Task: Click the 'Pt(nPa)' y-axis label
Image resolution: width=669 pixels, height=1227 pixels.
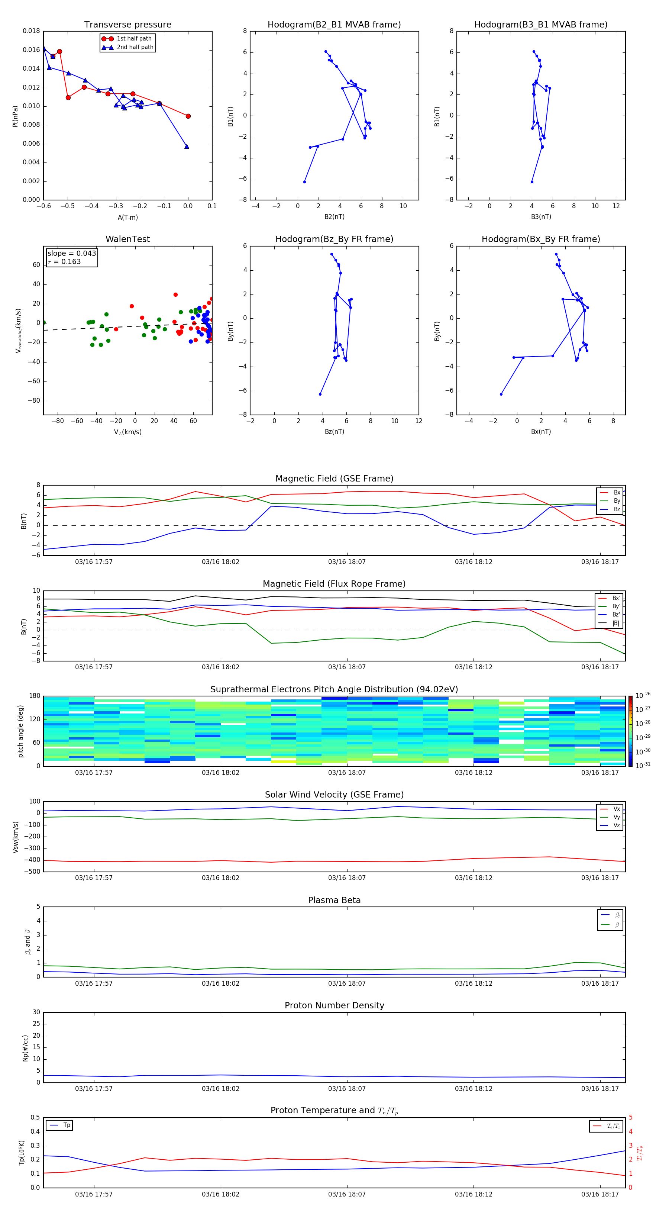Action: [15, 116]
